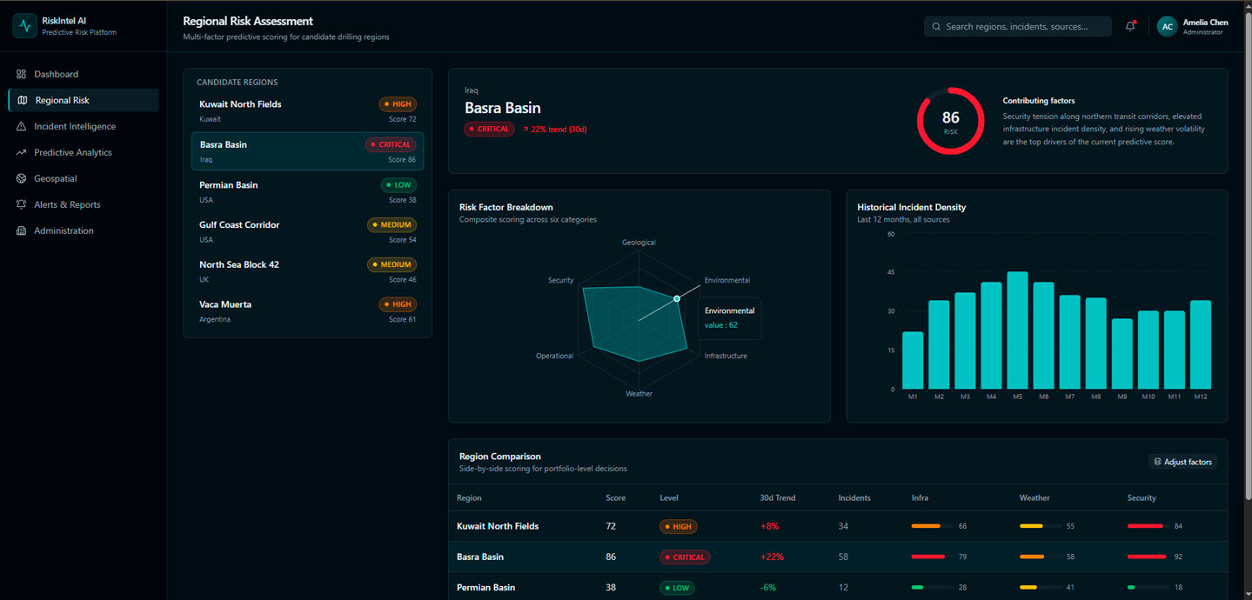Click the M12 bar in incident density chart
The width and height of the screenshot is (1252, 600).
coord(1201,344)
